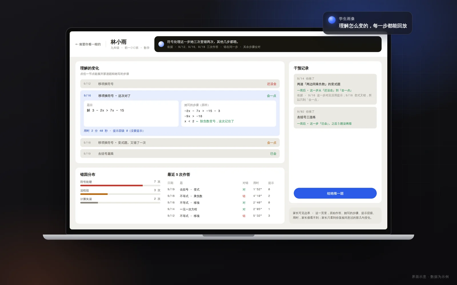Viewport: 457px width, 285px height.
Task: Click the 已会 status on the 9/19 row
Action: [x=273, y=154]
